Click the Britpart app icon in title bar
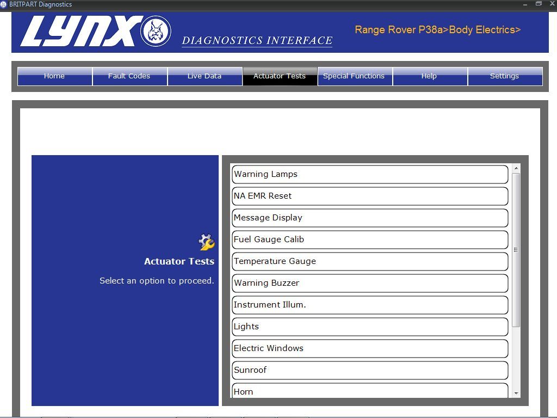Screen dimensions: 557x418 (x=4, y=4)
